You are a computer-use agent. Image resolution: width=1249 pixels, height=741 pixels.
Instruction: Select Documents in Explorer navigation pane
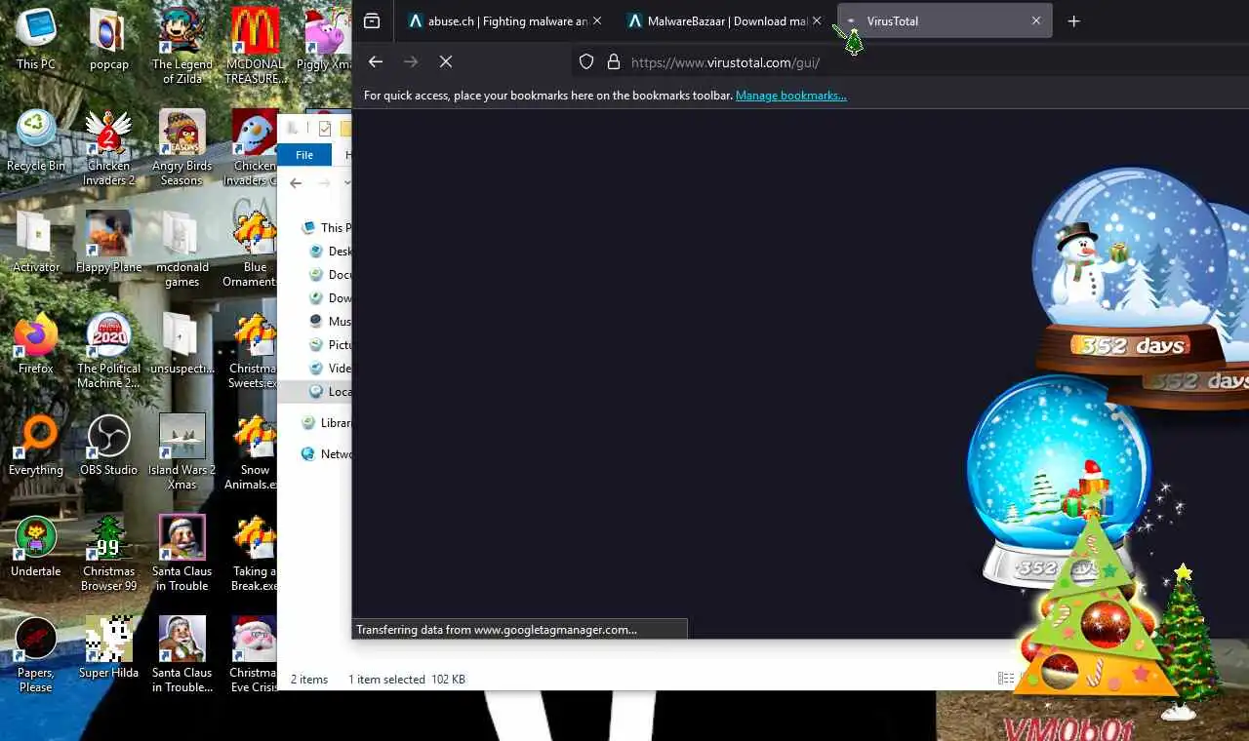[331, 274]
